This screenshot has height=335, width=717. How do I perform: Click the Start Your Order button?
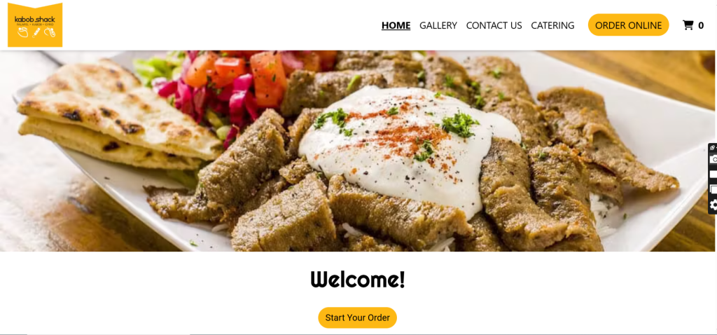[358, 317]
